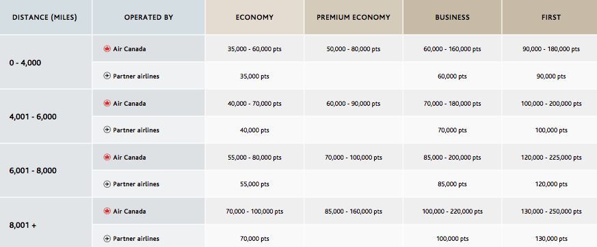Click the OPERATED BY header cell
Screen dimensions: 597x247
[148, 17]
